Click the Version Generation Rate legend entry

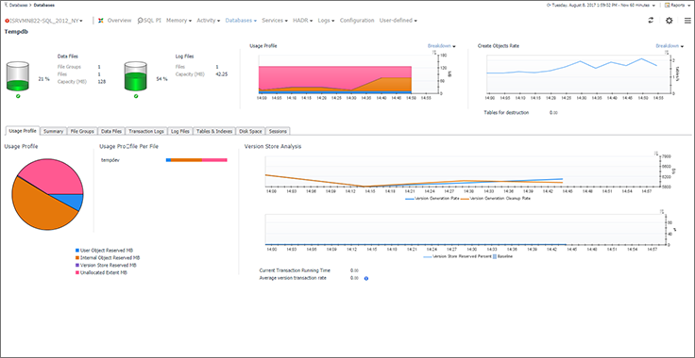click(432, 199)
